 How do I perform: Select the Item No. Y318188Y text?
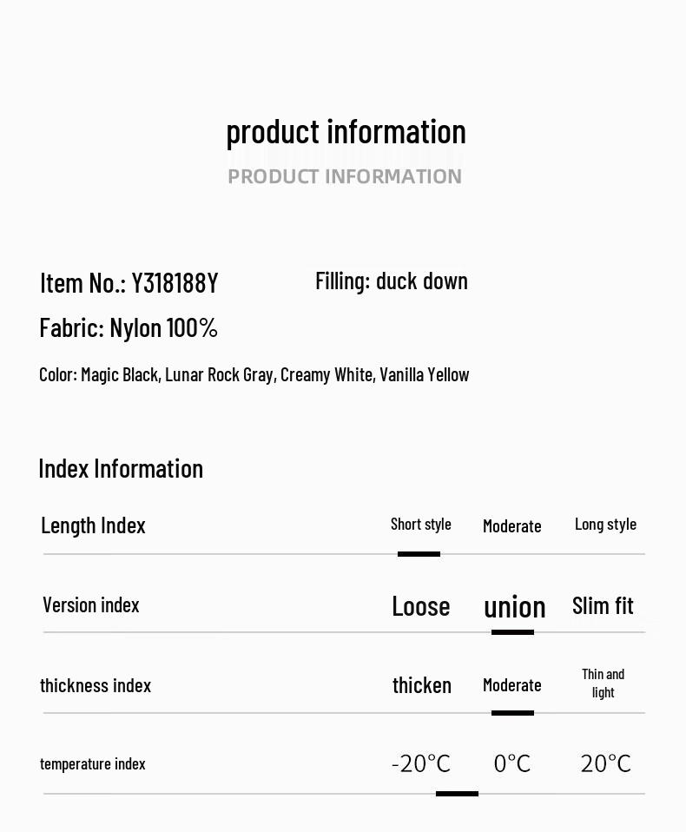point(129,283)
